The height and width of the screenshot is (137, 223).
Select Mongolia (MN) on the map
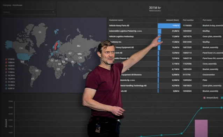[x=80, y=54]
